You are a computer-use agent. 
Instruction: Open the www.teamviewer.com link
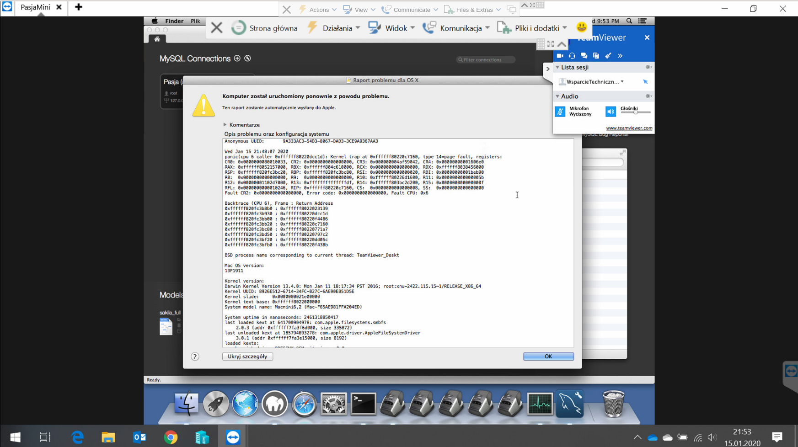(629, 128)
